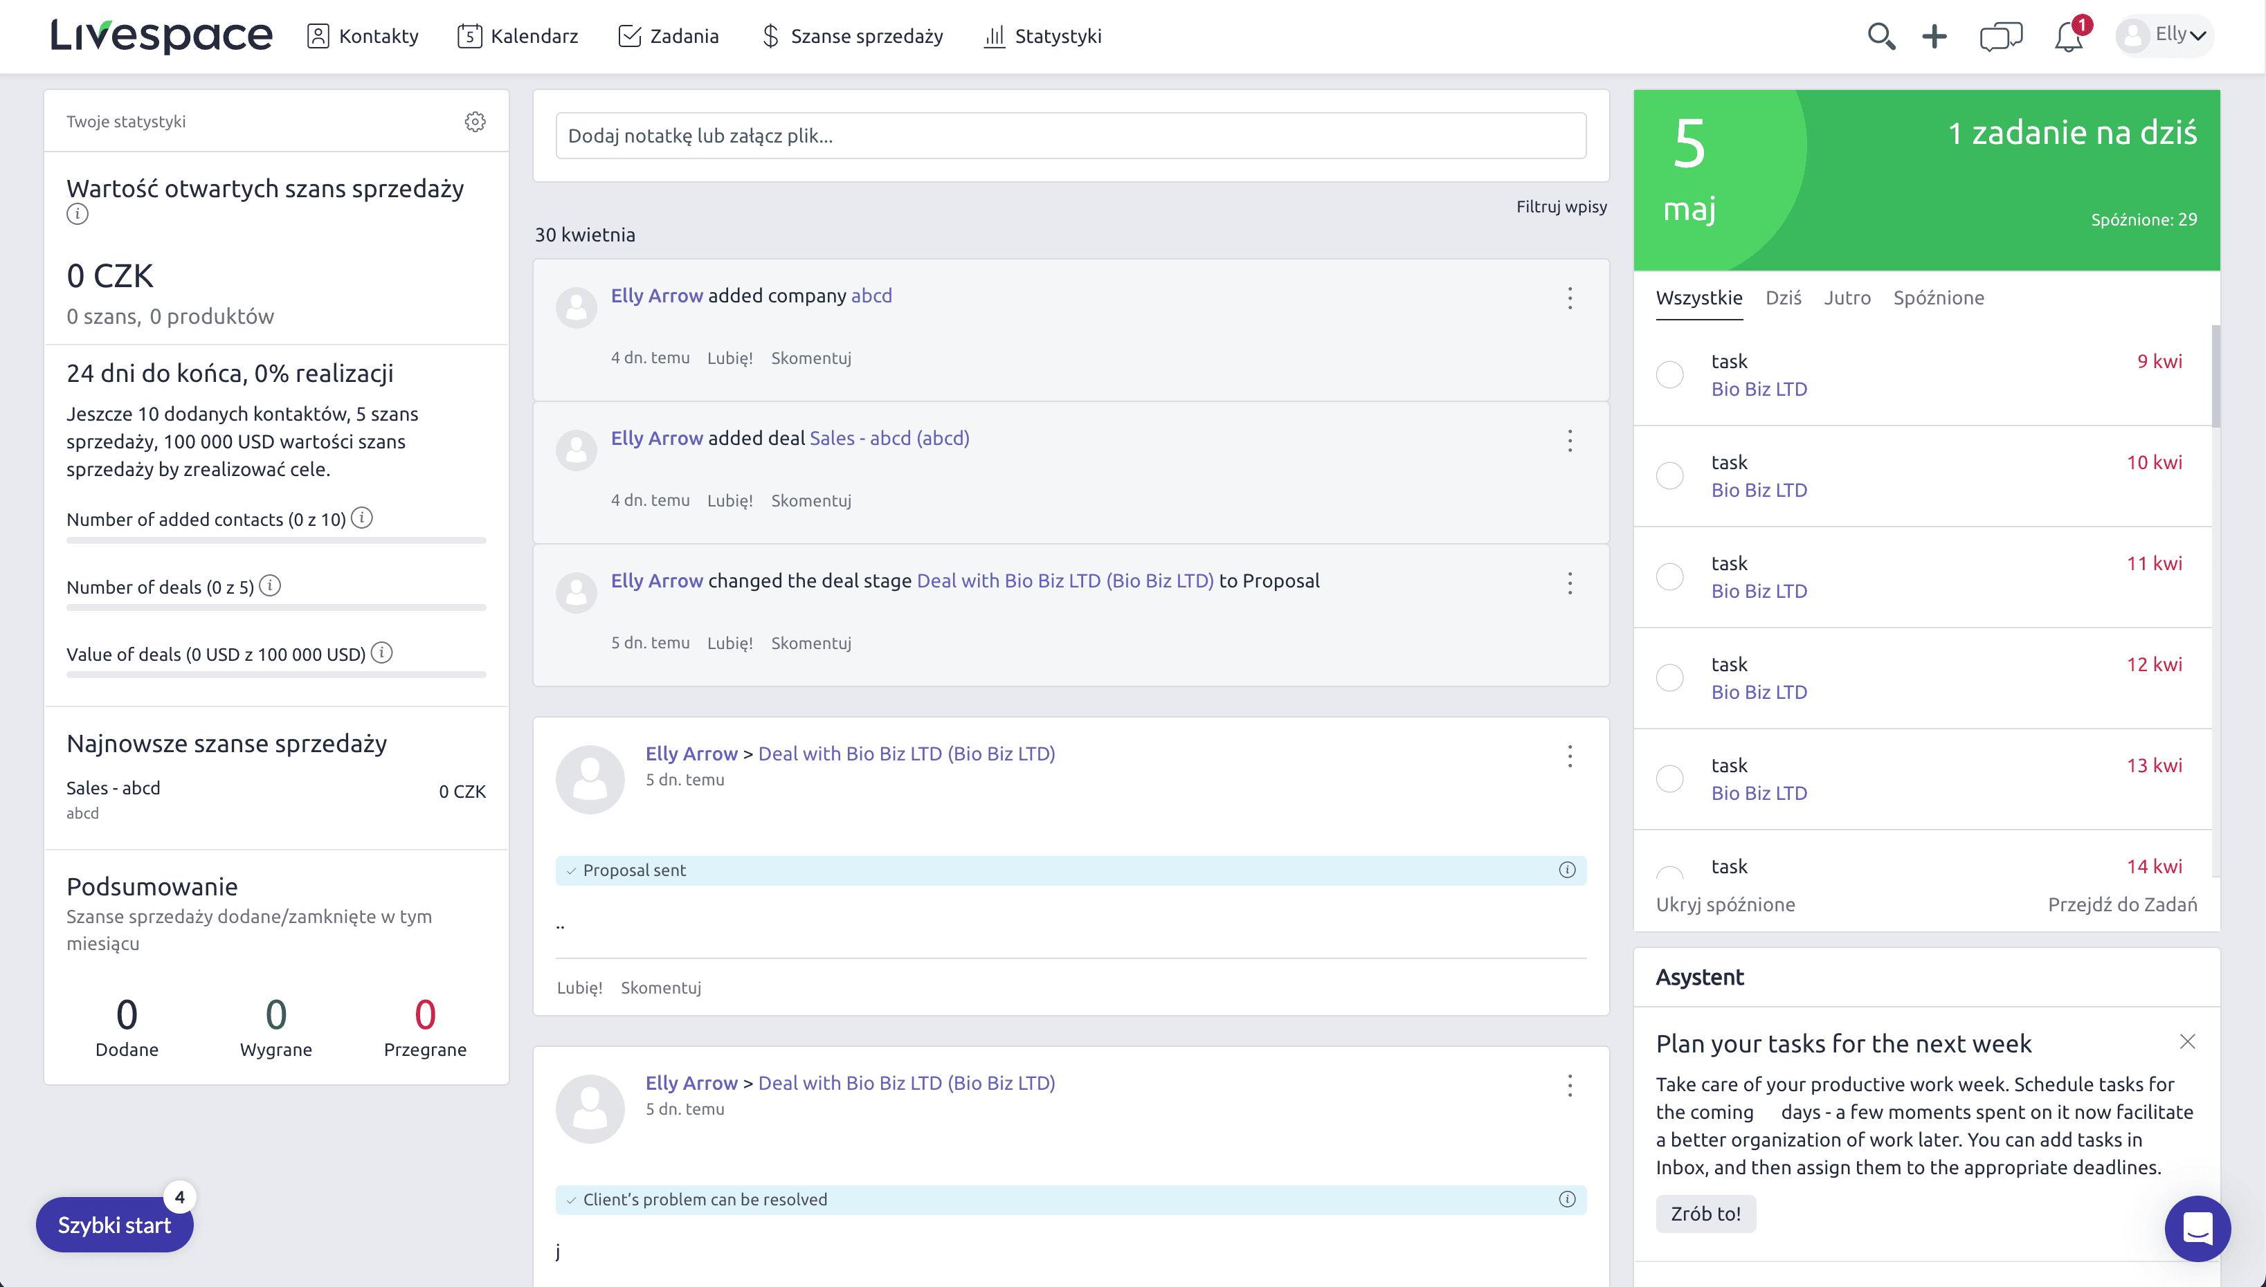Open conversations via the chat icon
The image size is (2266, 1287).
pyautogui.click(x=2001, y=36)
